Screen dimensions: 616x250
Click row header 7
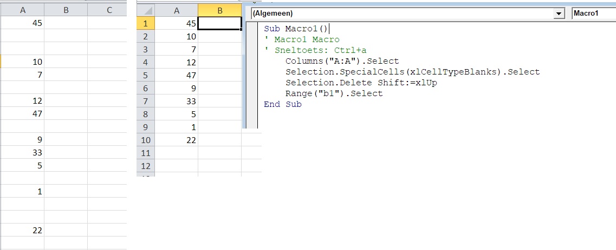(146, 101)
